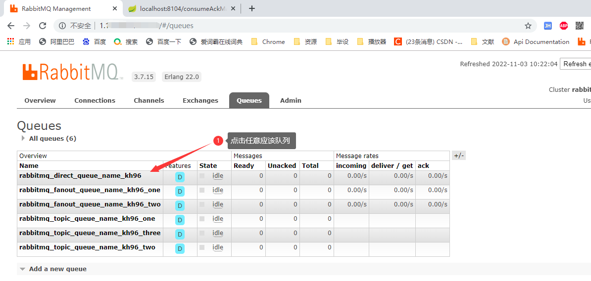Reload the page with refresh icon
The width and height of the screenshot is (591, 281).
click(x=43, y=26)
